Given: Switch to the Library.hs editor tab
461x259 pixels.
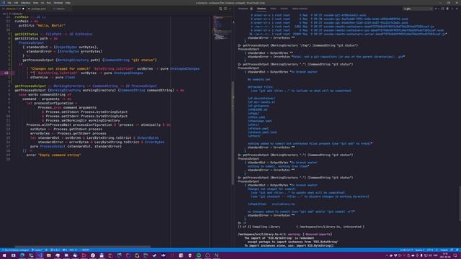Looking at the screenshot, I should (x=13, y=9).
